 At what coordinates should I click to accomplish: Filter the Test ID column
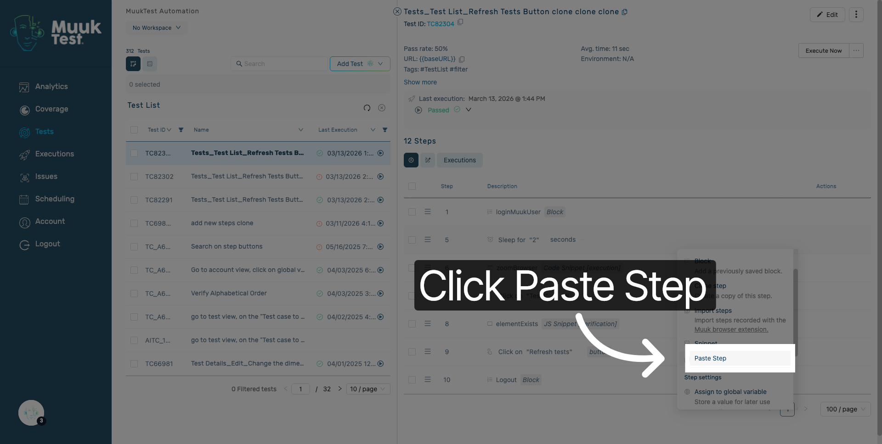[x=181, y=130]
